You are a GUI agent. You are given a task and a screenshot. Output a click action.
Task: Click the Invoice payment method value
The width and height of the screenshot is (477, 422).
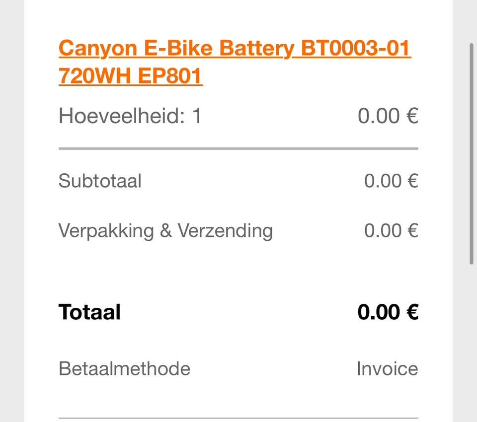tap(387, 368)
